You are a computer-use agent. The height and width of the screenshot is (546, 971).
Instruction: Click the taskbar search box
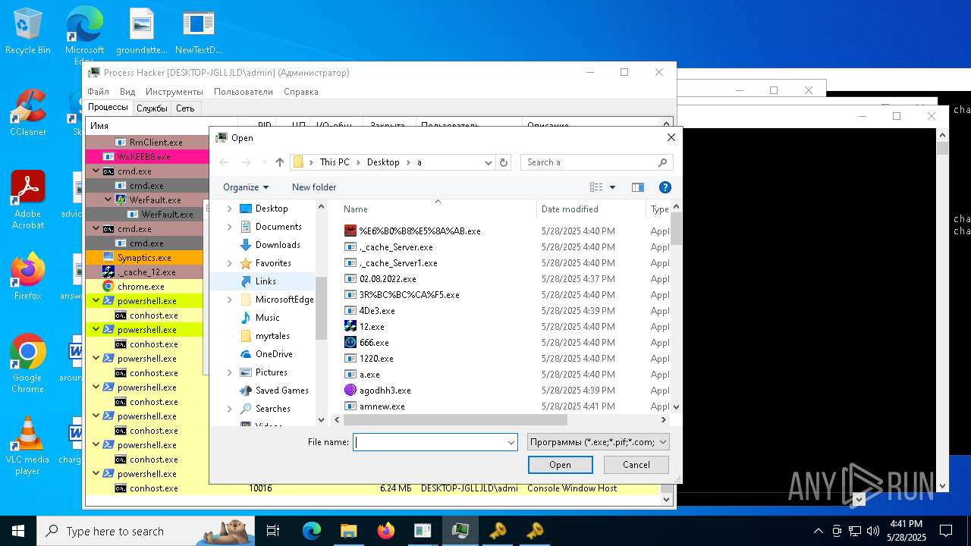pos(144,531)
